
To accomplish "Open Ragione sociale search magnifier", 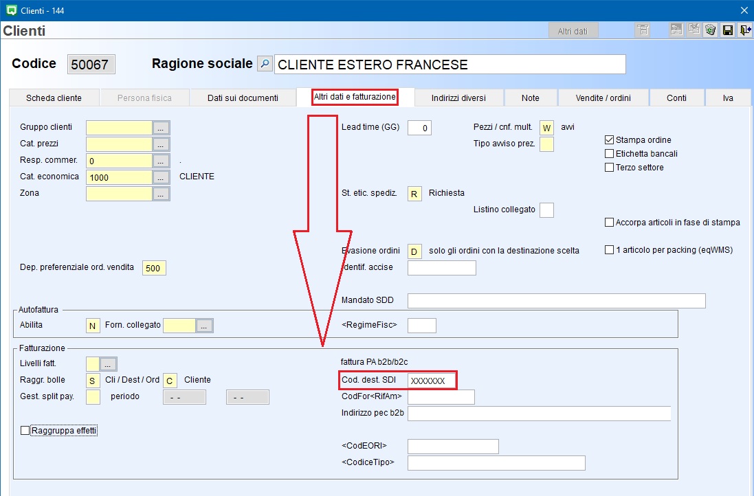I will 265,63.
